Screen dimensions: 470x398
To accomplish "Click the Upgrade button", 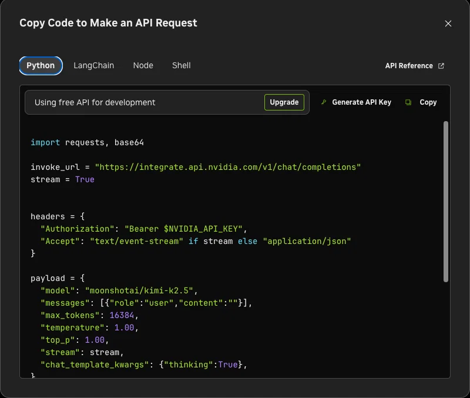I will pos(284,102).
